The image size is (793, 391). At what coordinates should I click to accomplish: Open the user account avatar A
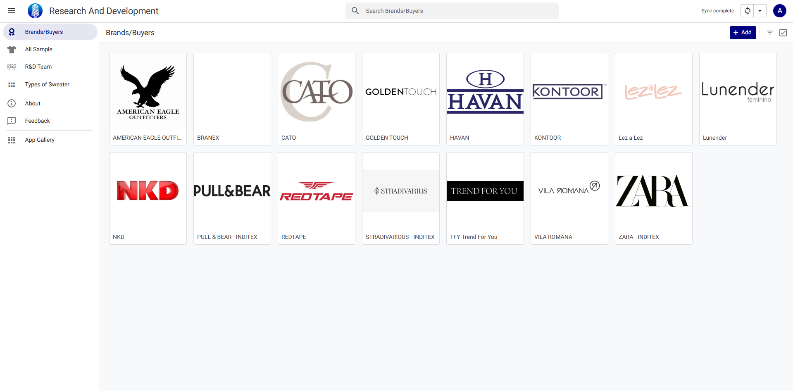[x=779, y=11]
